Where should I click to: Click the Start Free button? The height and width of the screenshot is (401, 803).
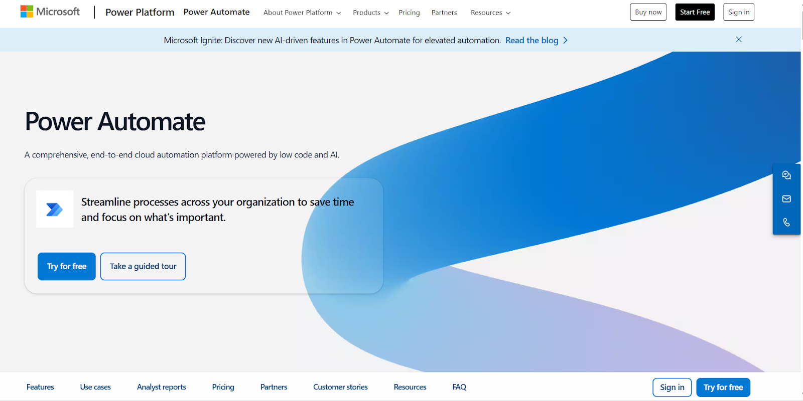tap(695, 12)
